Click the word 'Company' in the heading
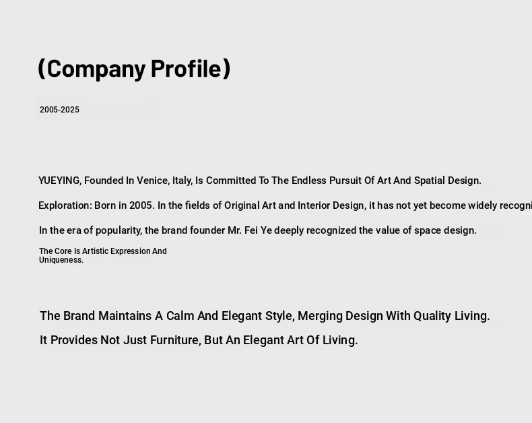The image size is (532, 423). tap(96, 68)
